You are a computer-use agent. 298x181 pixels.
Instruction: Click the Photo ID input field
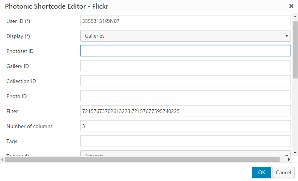(x=185, y=96)
